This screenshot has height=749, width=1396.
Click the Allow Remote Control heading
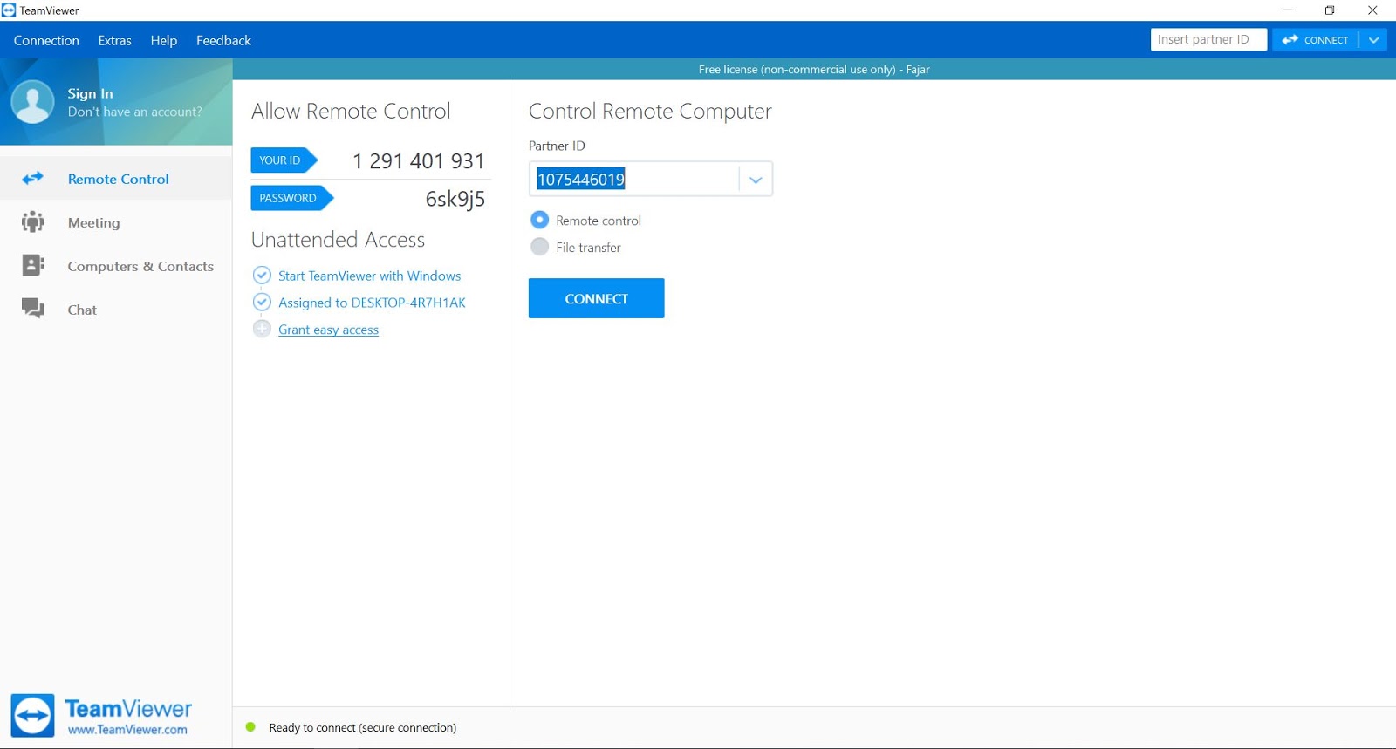(x=351, y=111)
